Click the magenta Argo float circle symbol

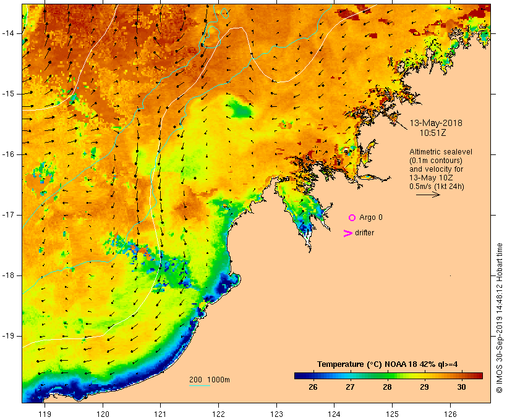tap(352, 218)
